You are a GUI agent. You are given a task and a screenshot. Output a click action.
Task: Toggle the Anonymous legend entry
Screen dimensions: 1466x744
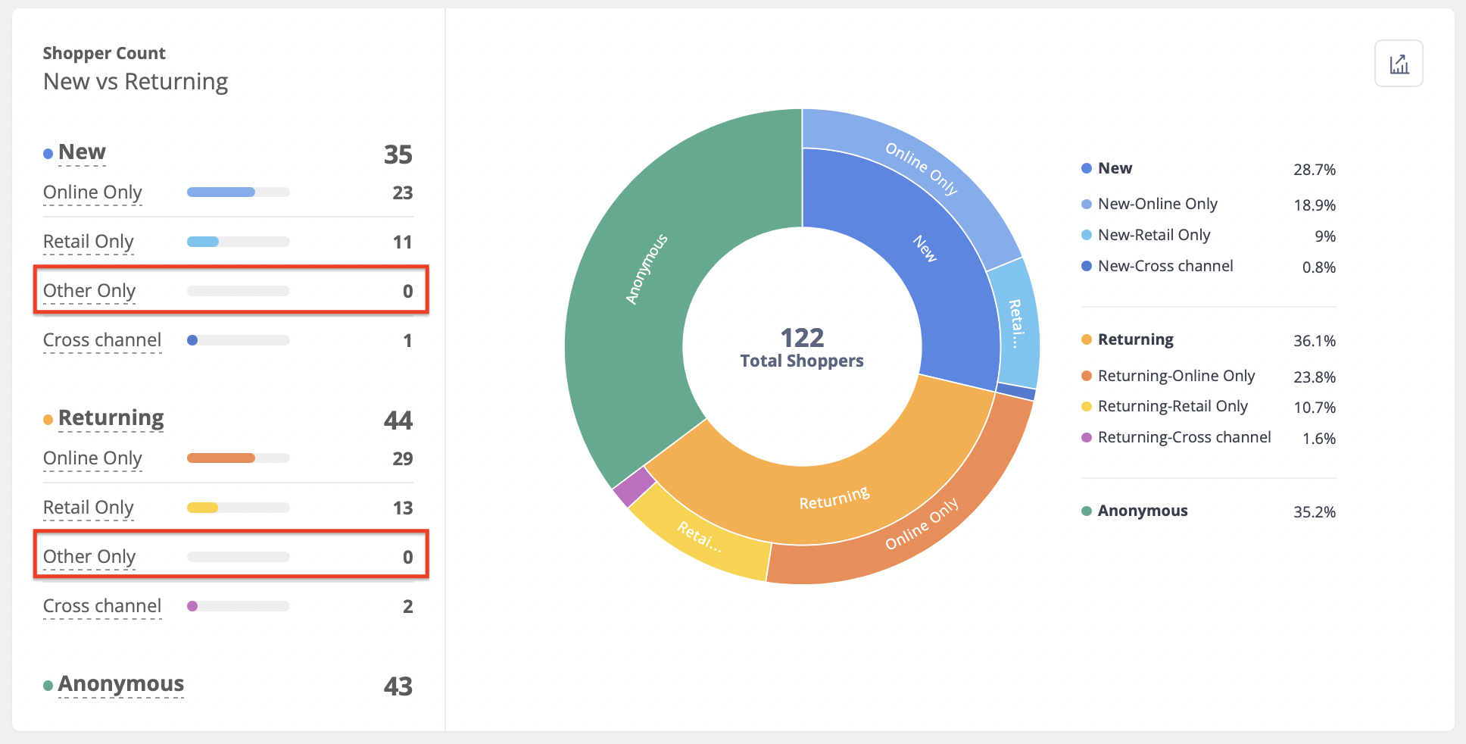click(1142, 511)
